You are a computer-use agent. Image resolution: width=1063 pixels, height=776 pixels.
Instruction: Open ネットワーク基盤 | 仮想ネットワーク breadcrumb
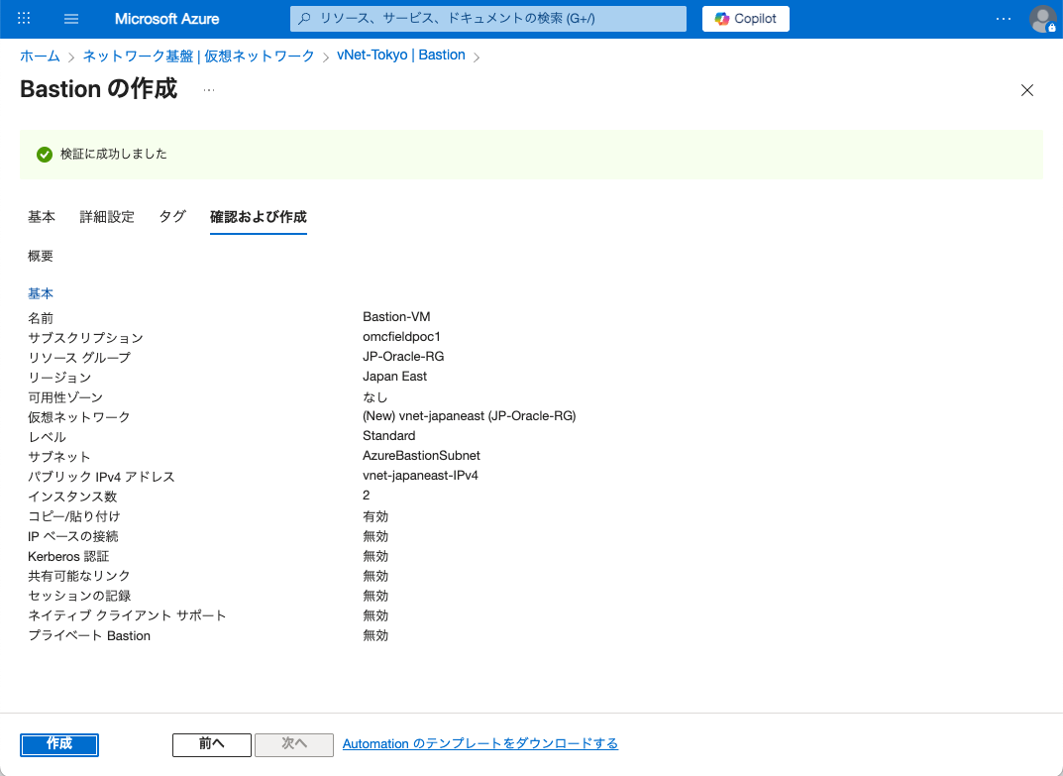[x=199, y=55]
